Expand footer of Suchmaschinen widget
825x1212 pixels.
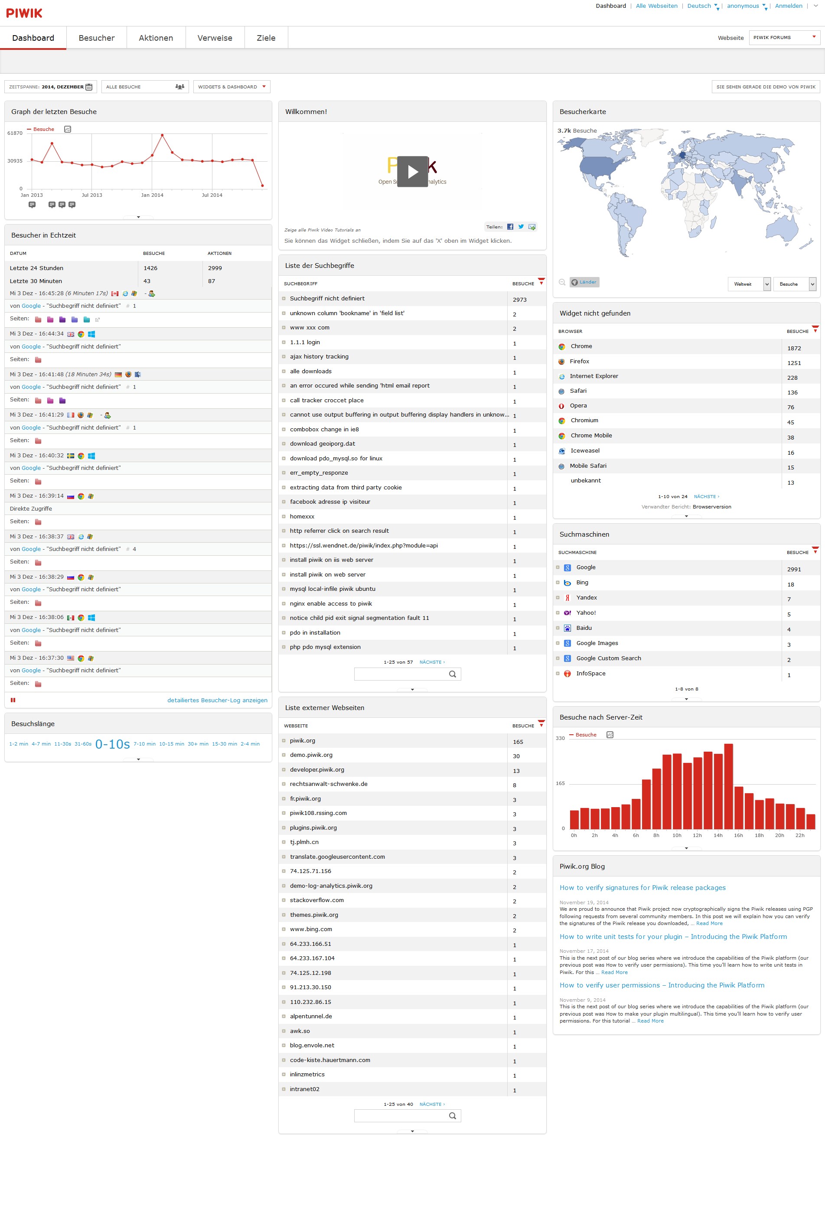(x=686, y=699)
